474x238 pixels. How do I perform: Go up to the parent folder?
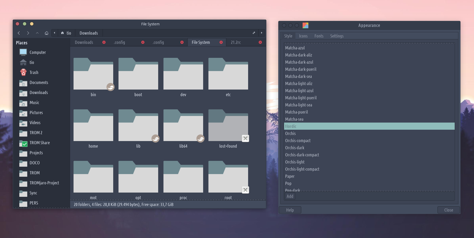pos(37,33)
